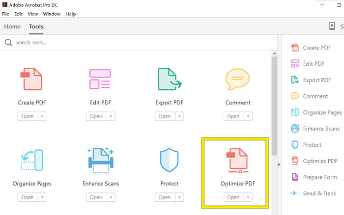Click Open button under Optimize PDF
This screenshot has width=344, height=215.
click(x=233, y=197)
